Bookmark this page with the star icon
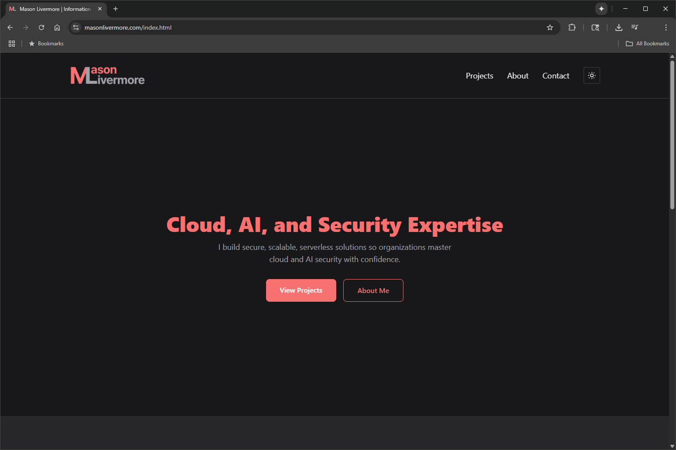Screen dimensions: 676x450 point(550,27)
